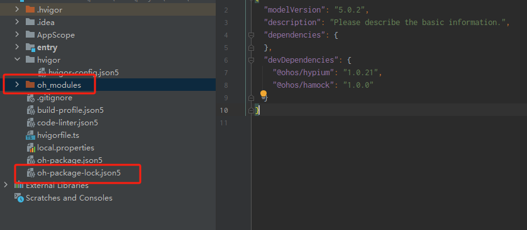This screenshot has width=527, height=230.
Task: Expand the AppScope folder chevron
Action: coord(17,35)
